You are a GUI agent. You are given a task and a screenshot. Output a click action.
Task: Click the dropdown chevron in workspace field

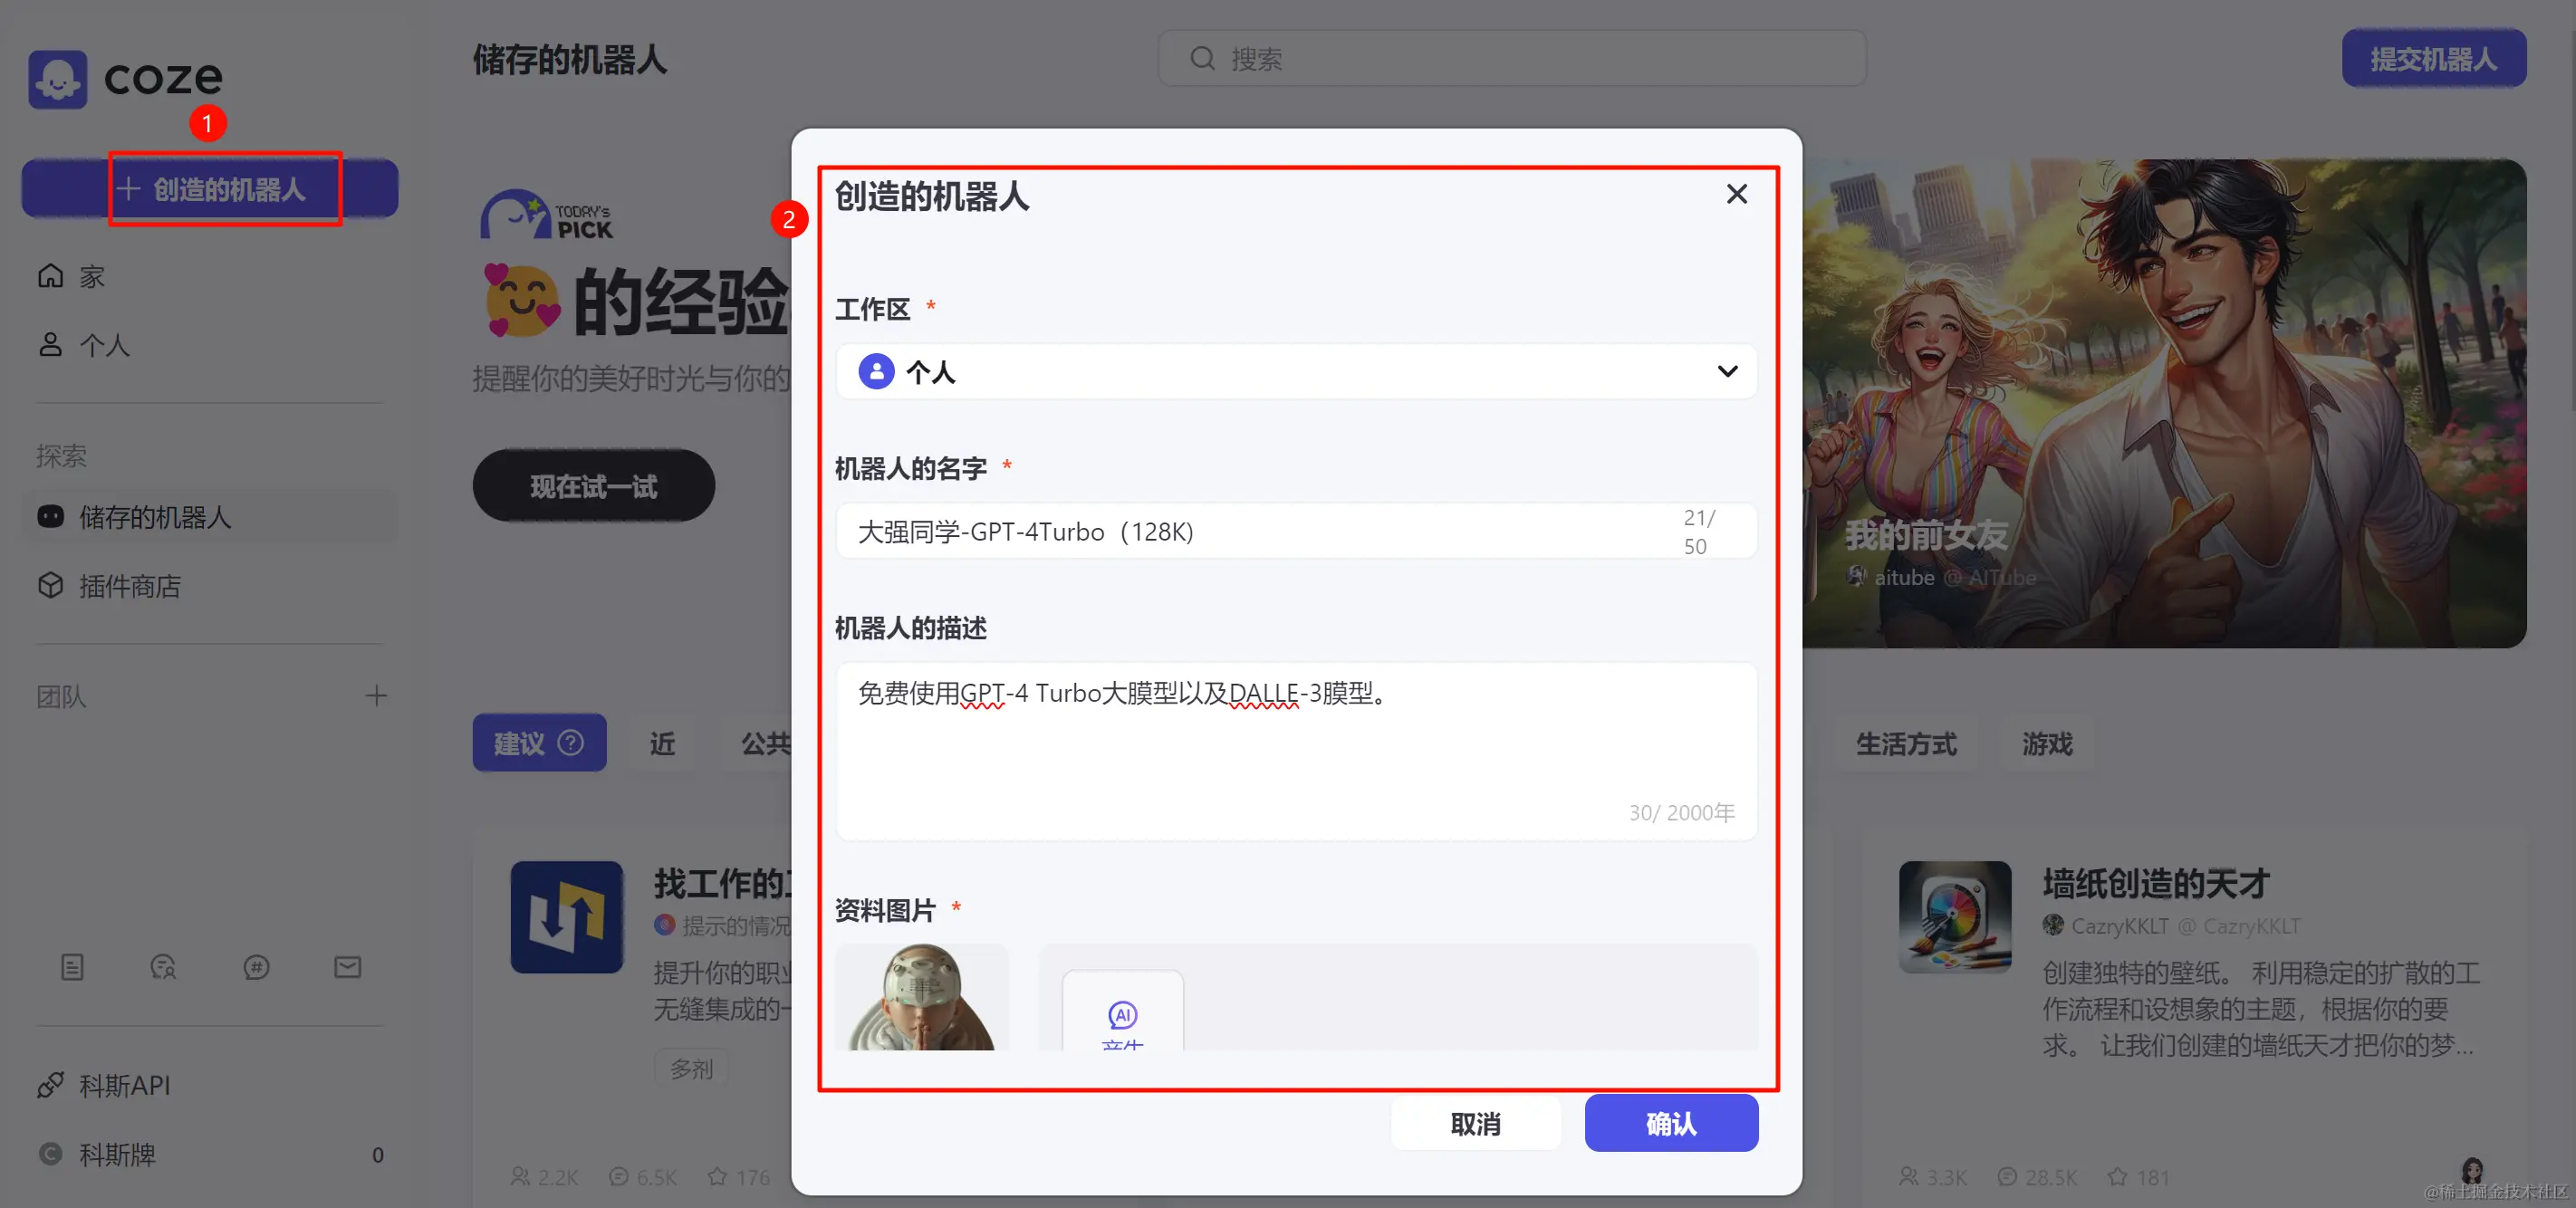(1727, 372)
